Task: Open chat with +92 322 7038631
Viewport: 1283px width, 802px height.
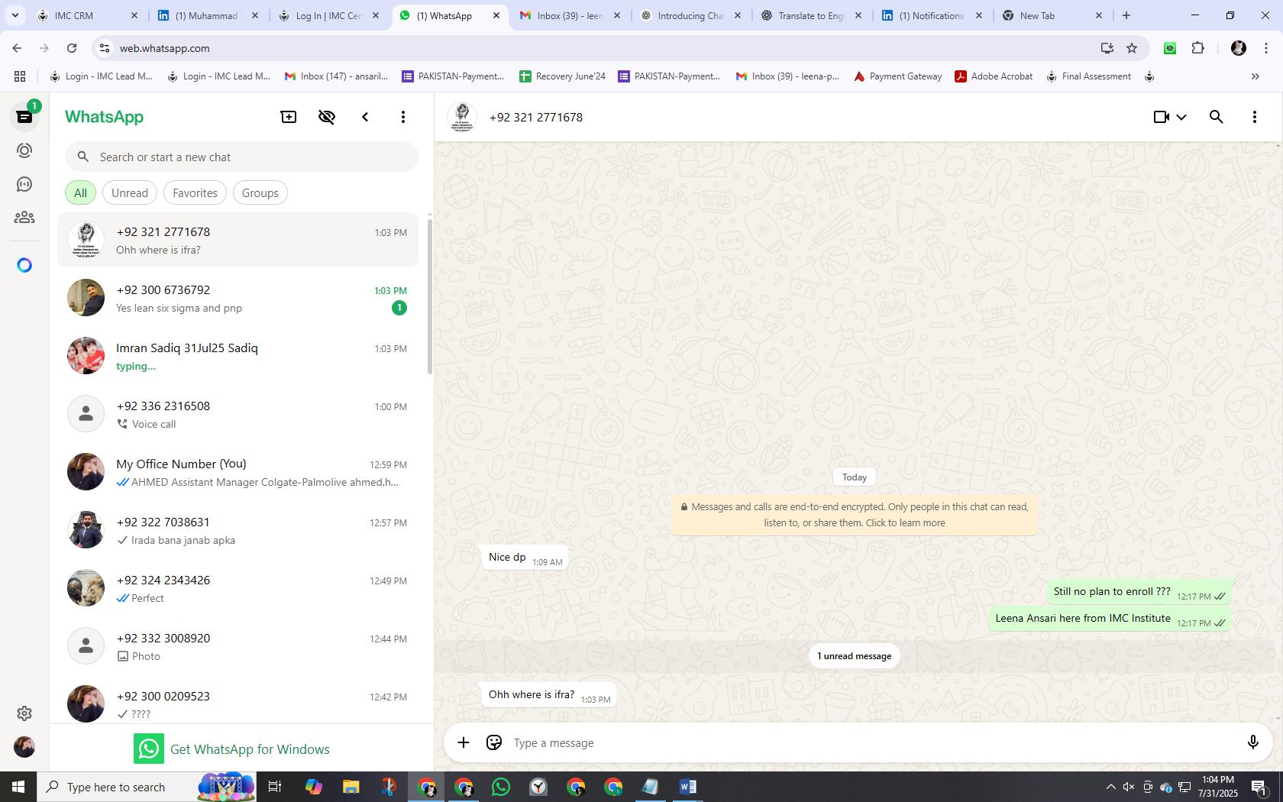Action: [x=238, y=530]
